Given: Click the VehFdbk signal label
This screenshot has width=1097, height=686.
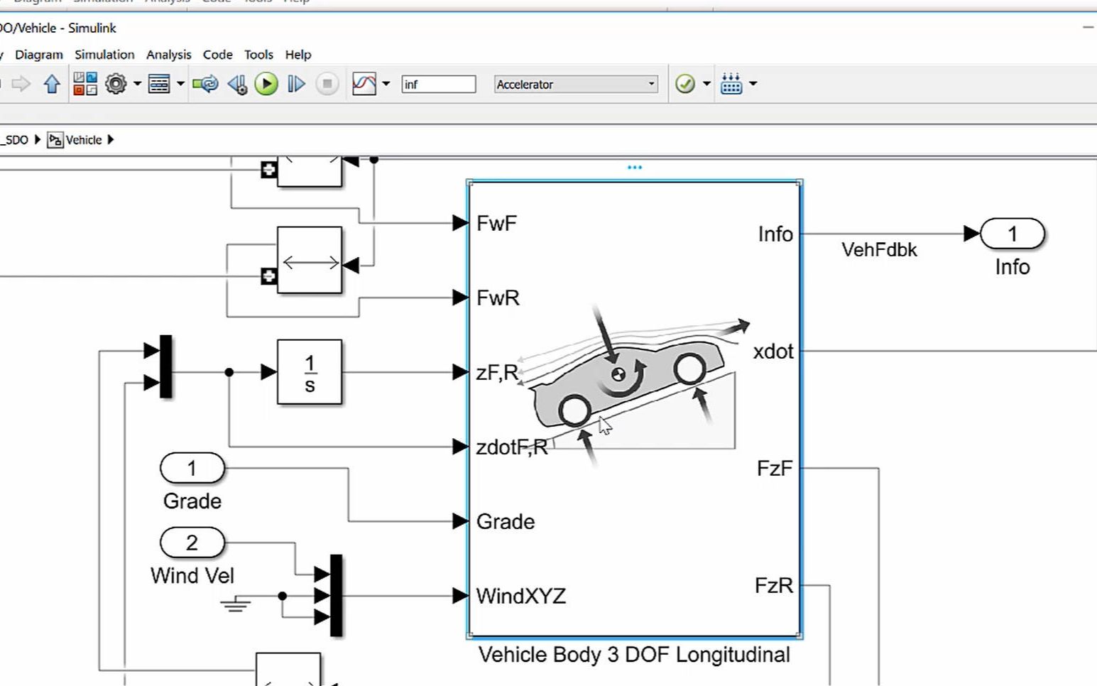Looking at the screenshot, I should coord(879,250).
